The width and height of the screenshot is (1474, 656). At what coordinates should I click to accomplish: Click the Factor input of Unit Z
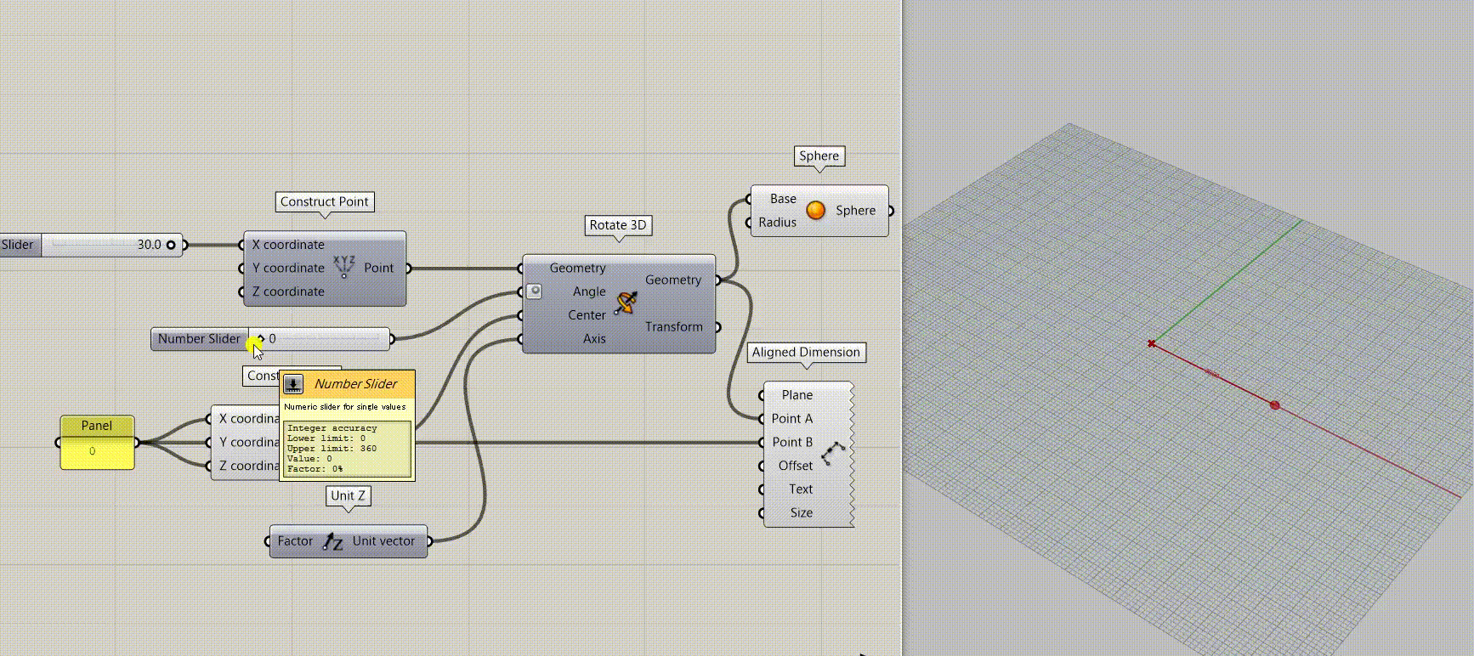tap(295, 541)
